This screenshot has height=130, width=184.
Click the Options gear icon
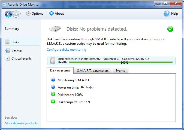click(x=28, y=14)
